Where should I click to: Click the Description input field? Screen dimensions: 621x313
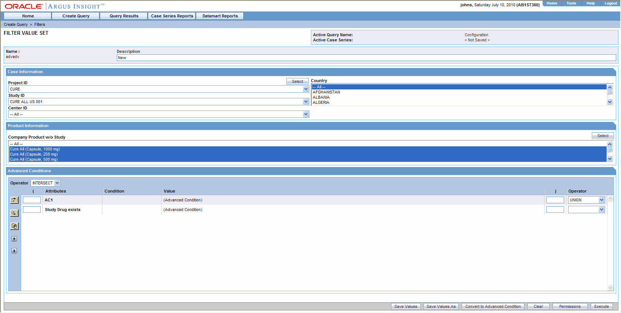[366, 58]
